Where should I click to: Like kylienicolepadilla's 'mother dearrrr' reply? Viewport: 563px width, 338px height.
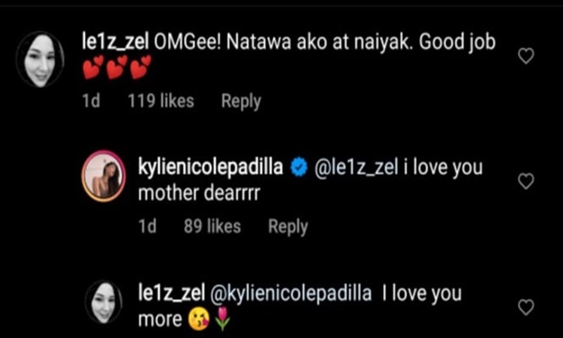point(526,181)
